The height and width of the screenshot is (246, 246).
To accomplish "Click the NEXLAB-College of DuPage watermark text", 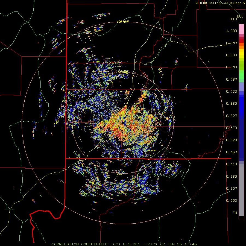I will [220, 3].
